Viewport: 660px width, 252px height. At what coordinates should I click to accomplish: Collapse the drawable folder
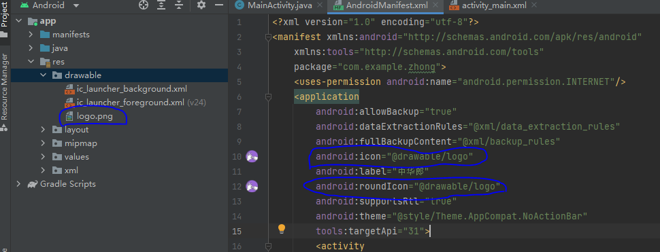coord(43,75)
